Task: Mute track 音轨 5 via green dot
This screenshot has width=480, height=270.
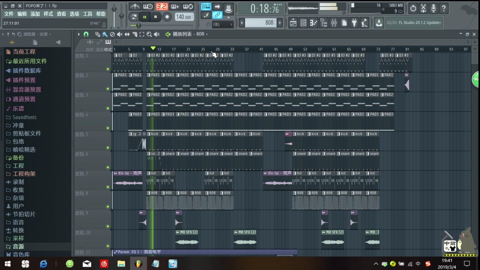Action: pos(108,148)
